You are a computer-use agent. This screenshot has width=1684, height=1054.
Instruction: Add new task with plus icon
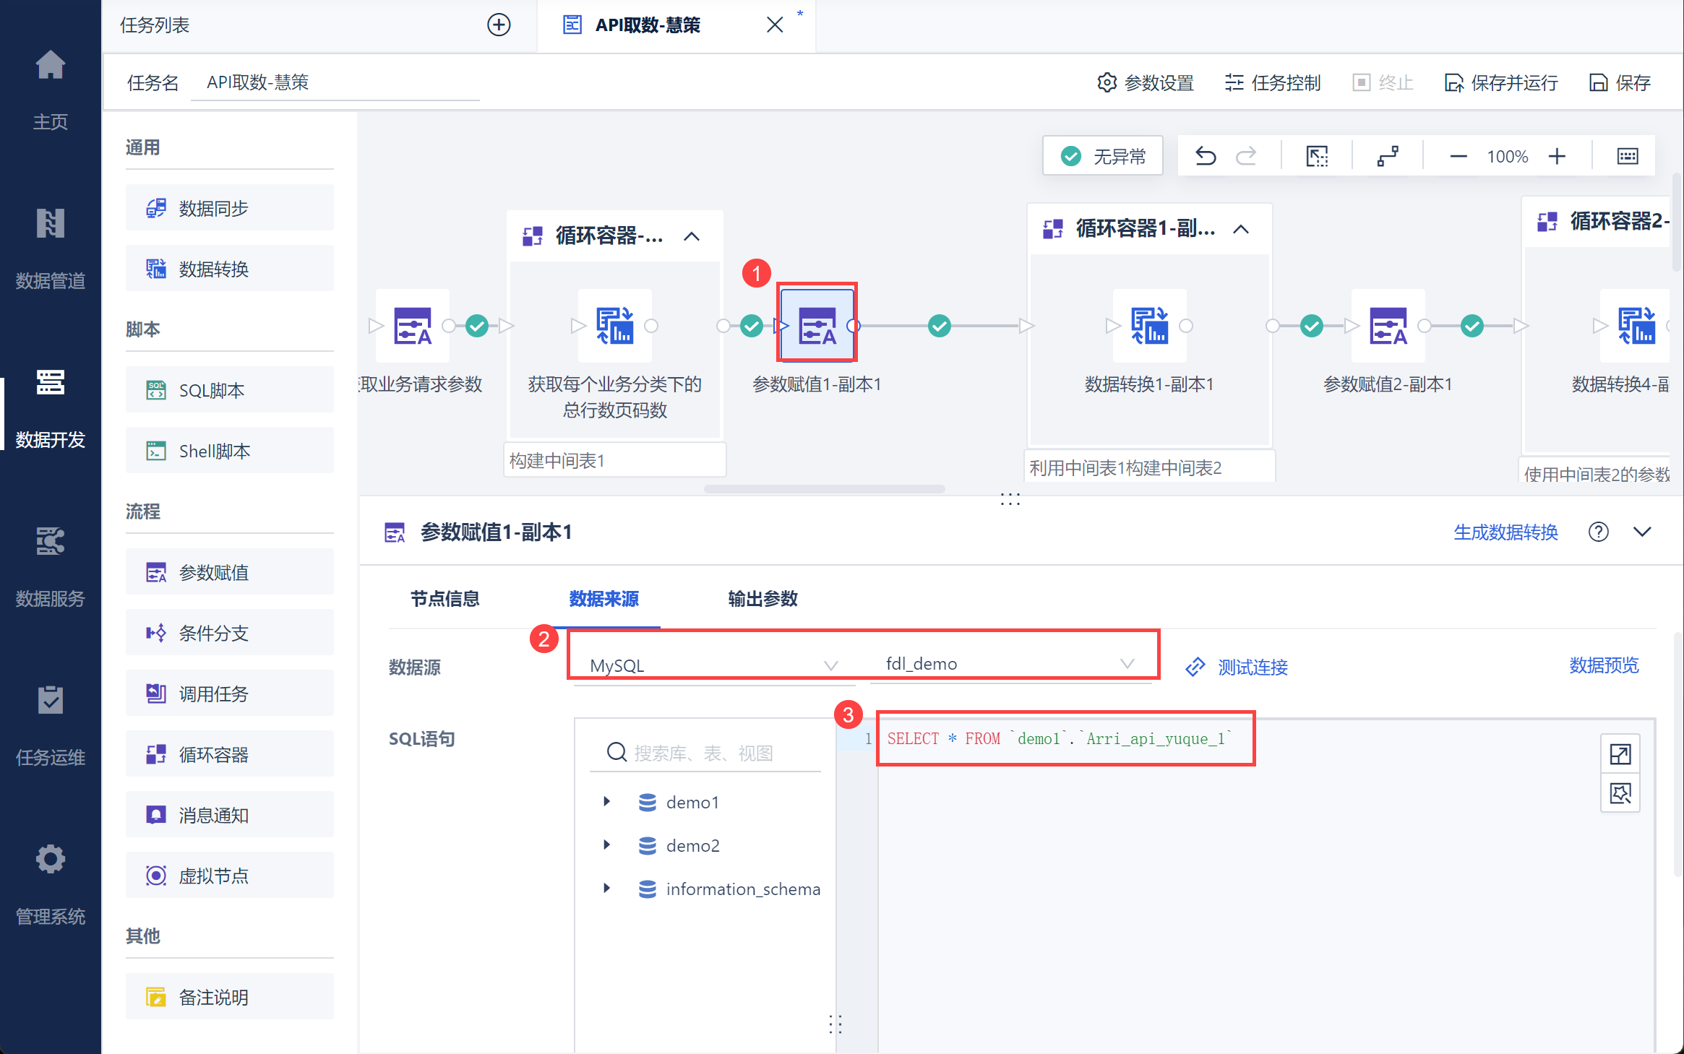[x=499, y=25]
